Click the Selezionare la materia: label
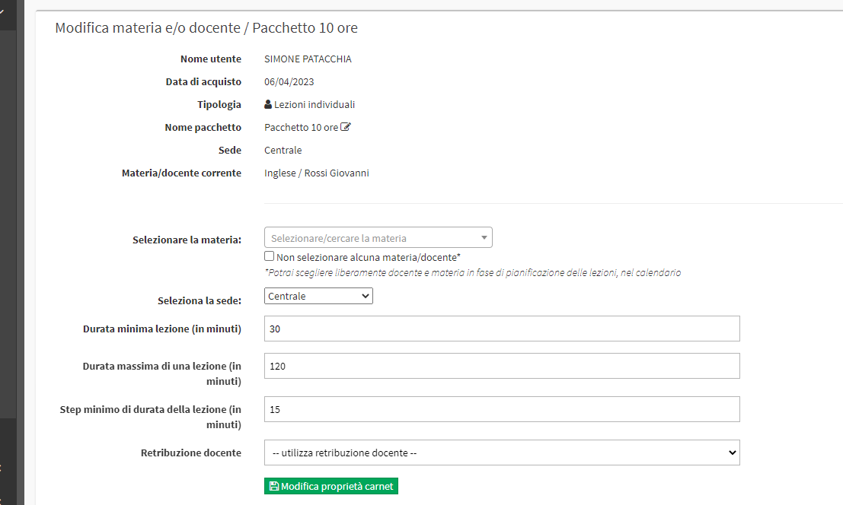 pyautogui.click(x=187, y=240)
